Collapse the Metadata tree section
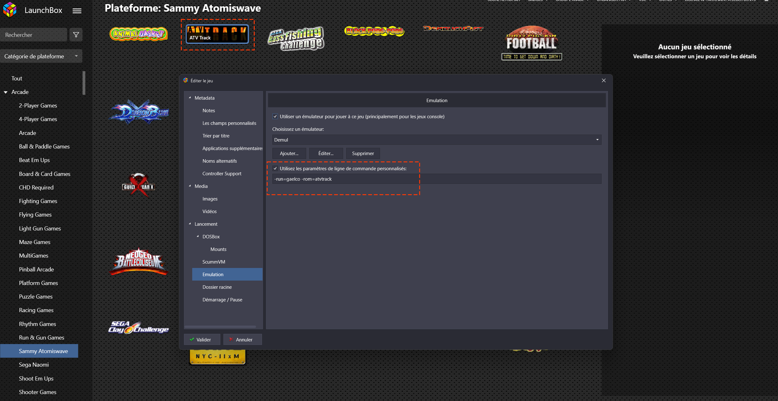The width and height of the screenshot is (778, 401). pyautogui.click(x=190, y=98)
